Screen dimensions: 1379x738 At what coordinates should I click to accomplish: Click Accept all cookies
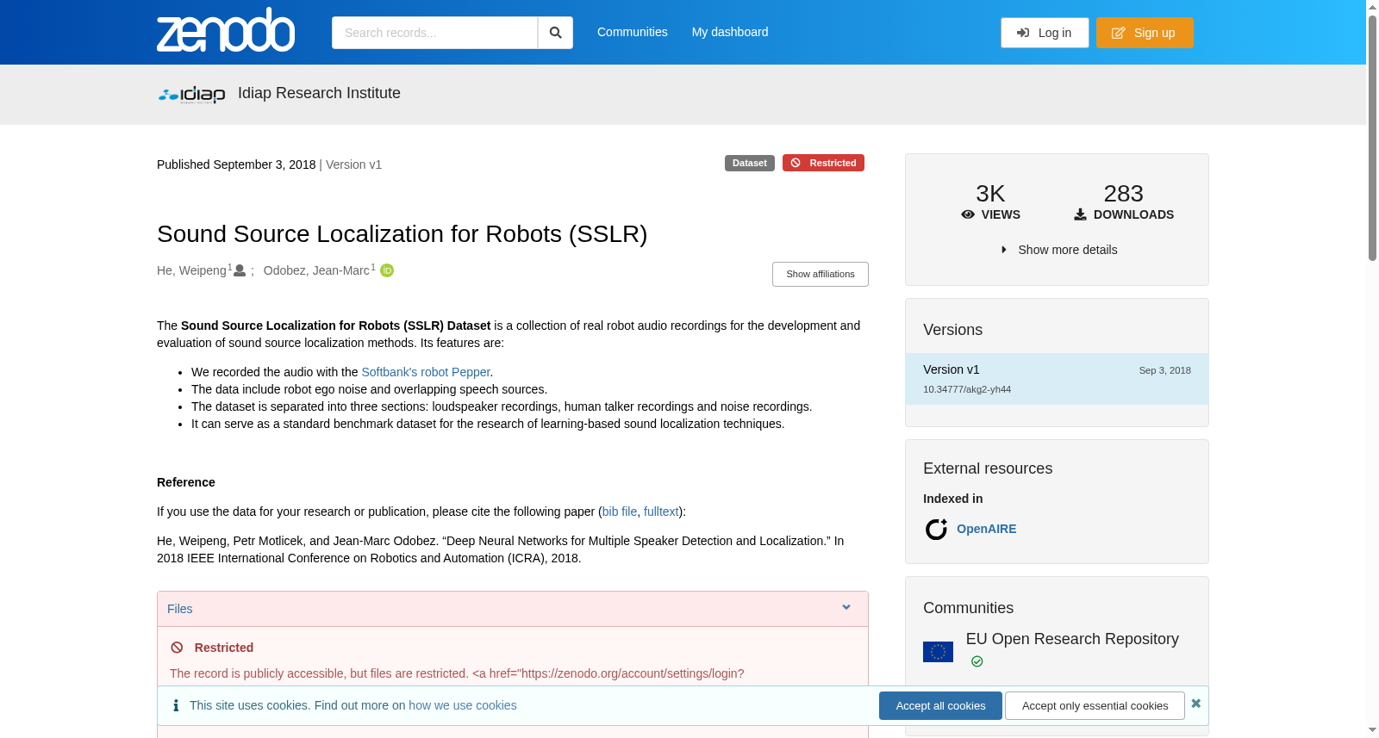[x=940, y=705]
